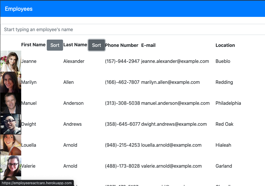Click the location Garland
Screen dimensions: 265x186
click(224, 166)
